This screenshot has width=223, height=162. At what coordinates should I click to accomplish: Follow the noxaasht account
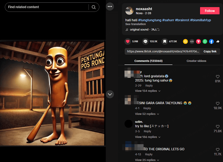(210, 11)
